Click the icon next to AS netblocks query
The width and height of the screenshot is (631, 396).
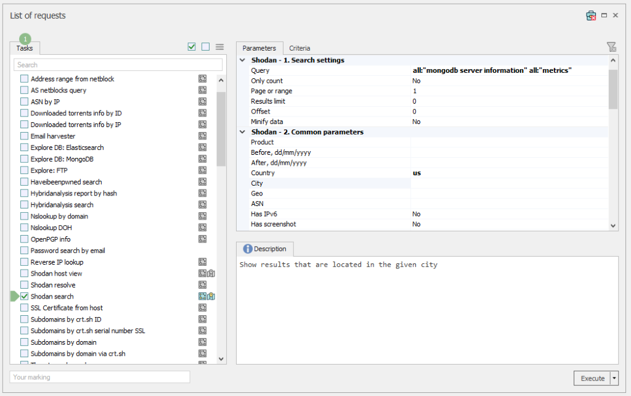[x=202, y=90]
